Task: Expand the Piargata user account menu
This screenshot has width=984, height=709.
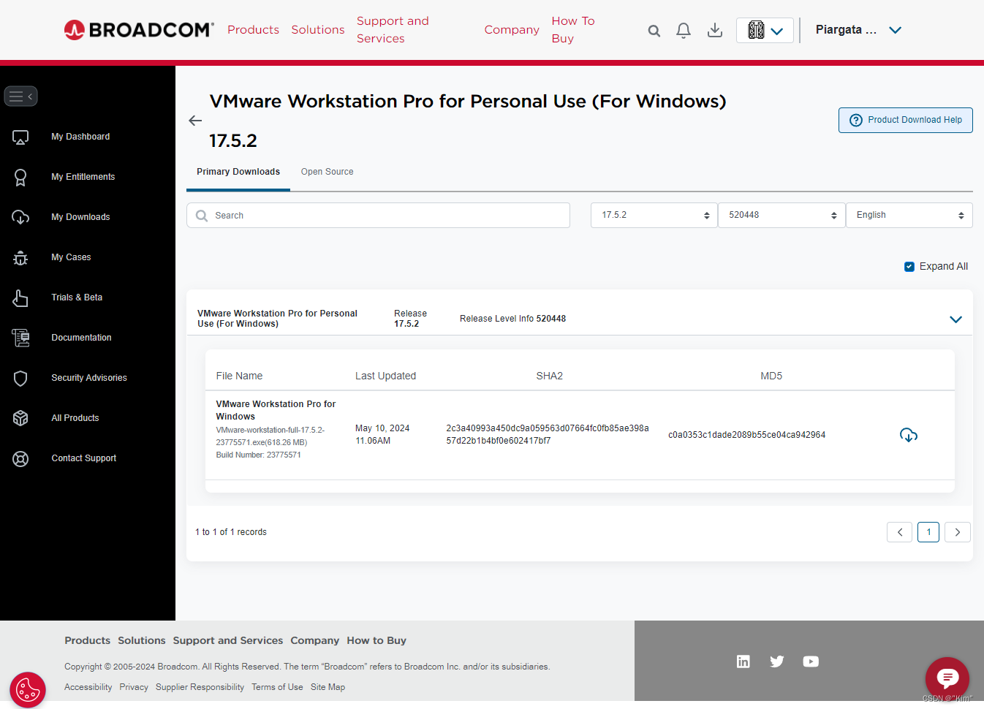Action: 859,30
